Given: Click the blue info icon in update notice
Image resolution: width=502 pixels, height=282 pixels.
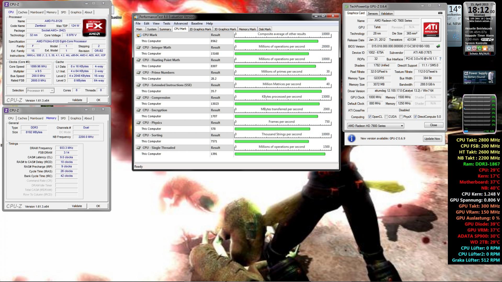Looking at the screenshot, I should [351, 138].
